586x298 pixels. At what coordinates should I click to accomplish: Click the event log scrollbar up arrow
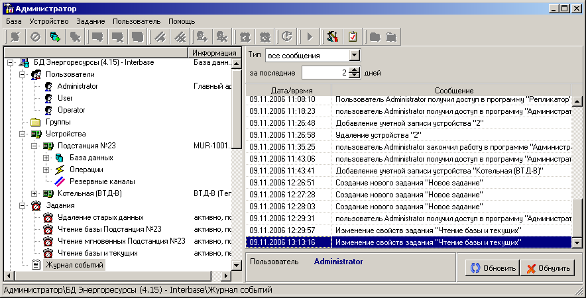point(577,101)
